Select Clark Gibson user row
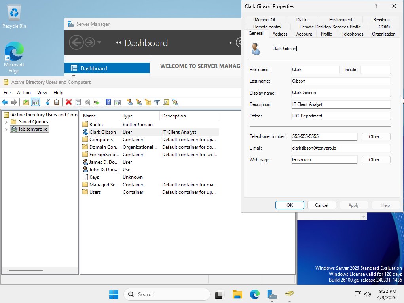The height and width of the screenshot is (303, 404). pyautogui.click(x=150, y=132)
